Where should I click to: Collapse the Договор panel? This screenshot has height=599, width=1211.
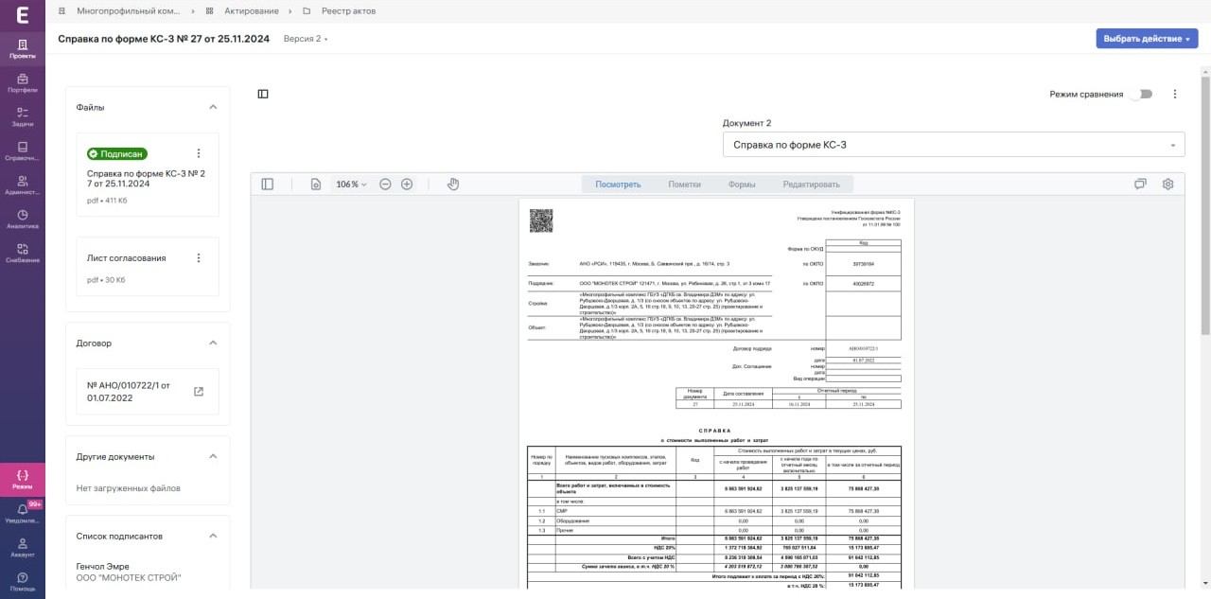coord(213,344)
